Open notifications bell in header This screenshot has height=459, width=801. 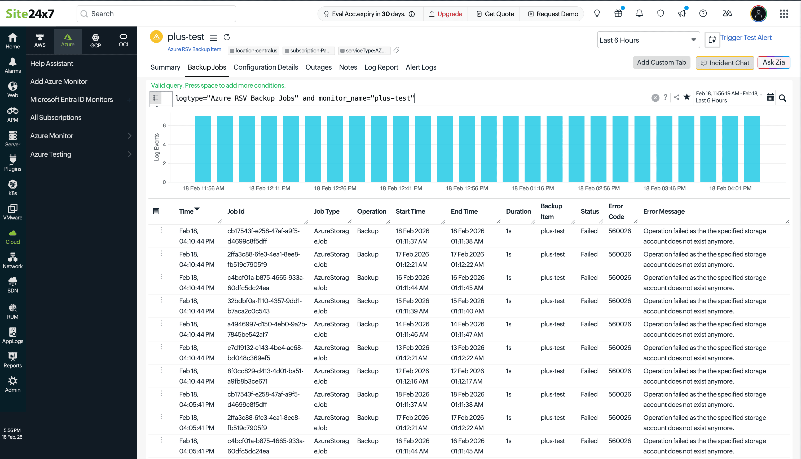(639, 13)
